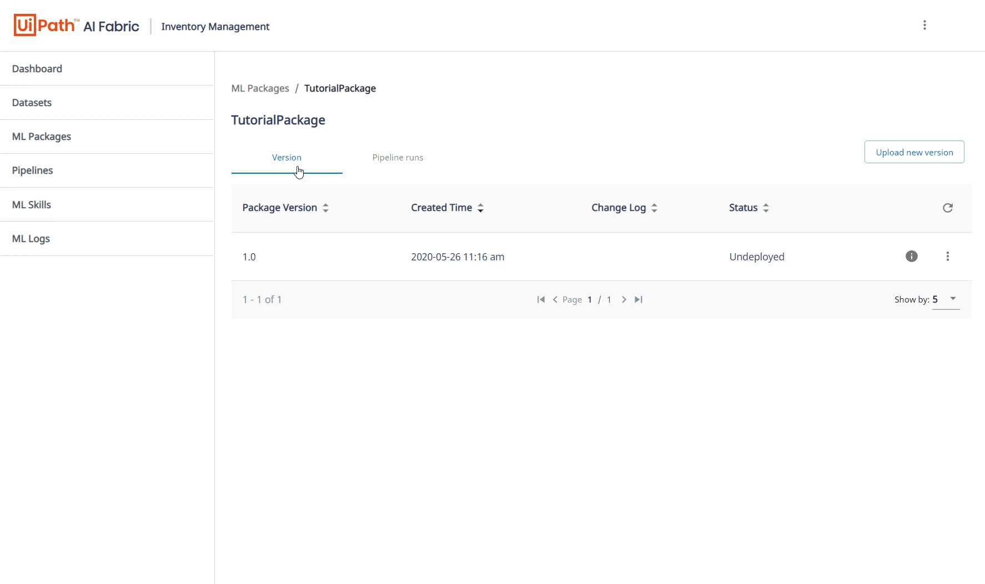This screenshot has width=985, height=584.
Task: Click the current page number field
Action: pos(590,300)
